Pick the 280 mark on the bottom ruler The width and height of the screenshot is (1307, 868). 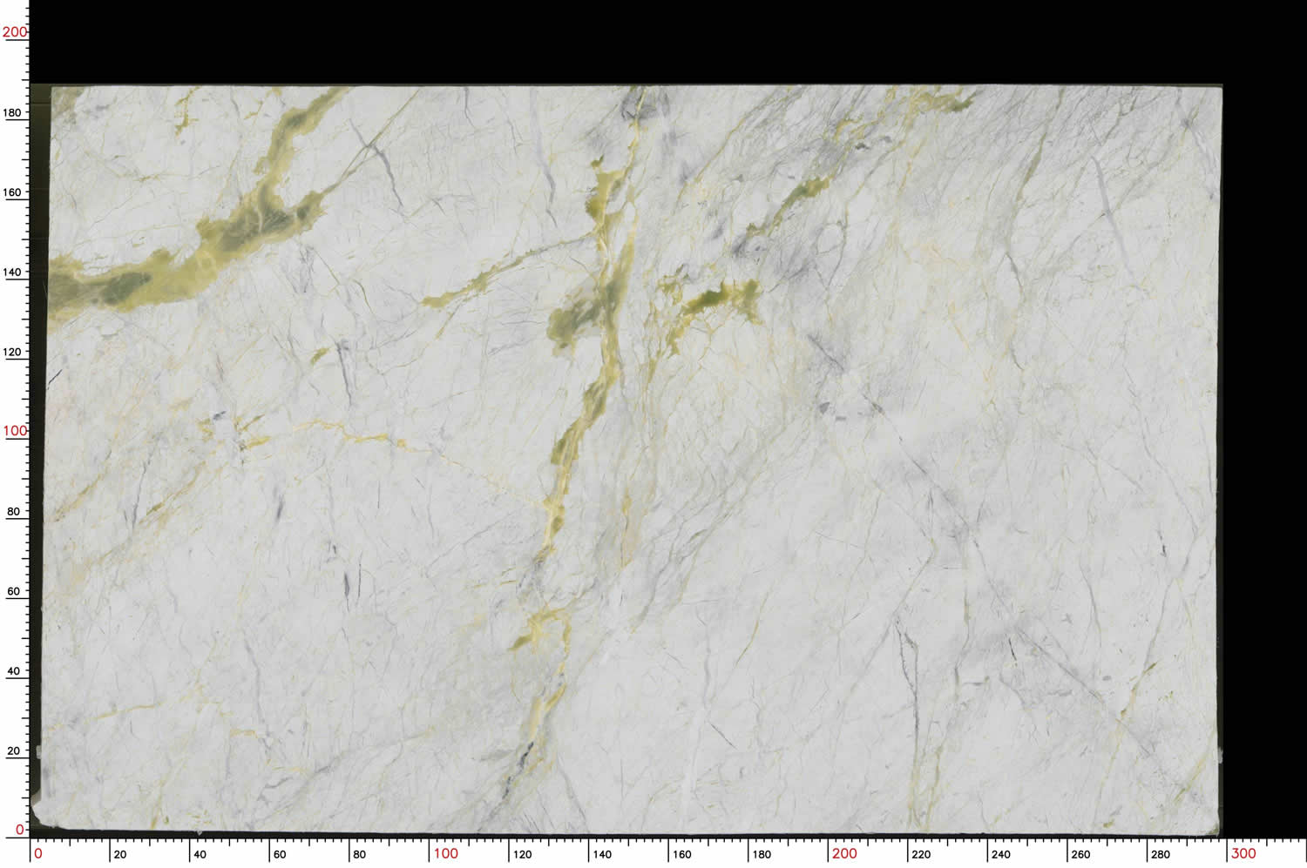1161,854
